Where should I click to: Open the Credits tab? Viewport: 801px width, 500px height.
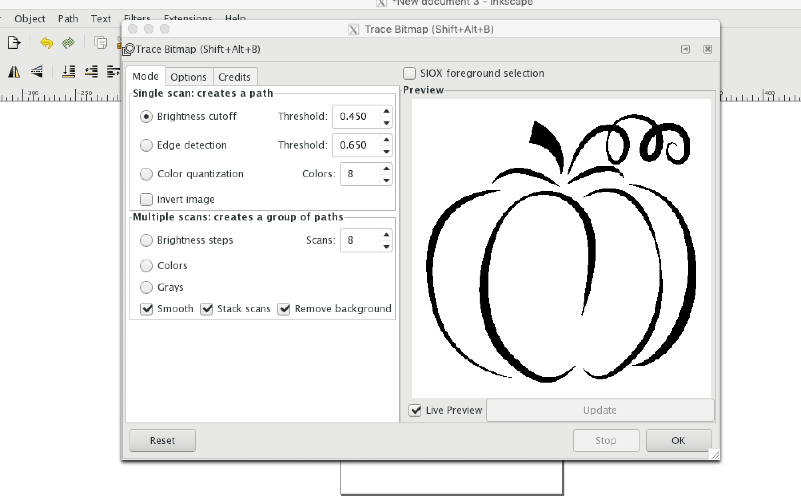235,77
